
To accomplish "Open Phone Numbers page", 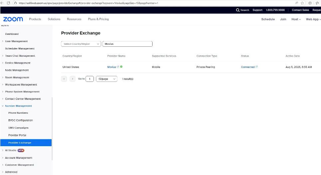I will click(18, 113).
